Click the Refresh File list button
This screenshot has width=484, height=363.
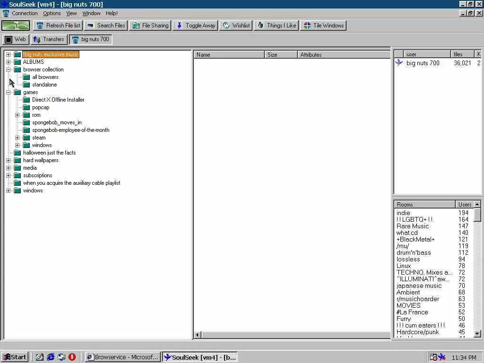58,26
